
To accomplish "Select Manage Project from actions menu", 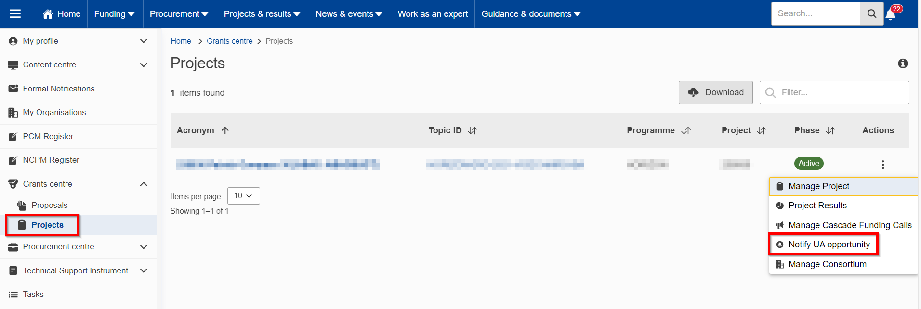I will pyautogui.click(x=843, y=186).
